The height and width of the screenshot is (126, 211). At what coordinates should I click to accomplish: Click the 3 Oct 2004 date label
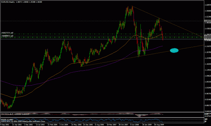click(x=64, y=125)
